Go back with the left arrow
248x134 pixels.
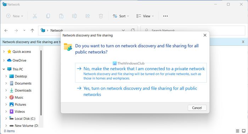click(6, 30)
